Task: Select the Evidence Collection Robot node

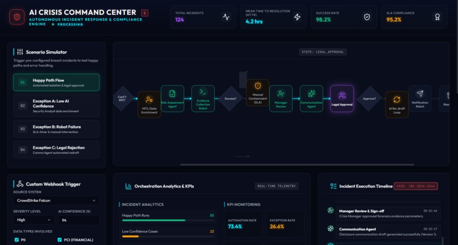Action: click(x=203, y=98)
